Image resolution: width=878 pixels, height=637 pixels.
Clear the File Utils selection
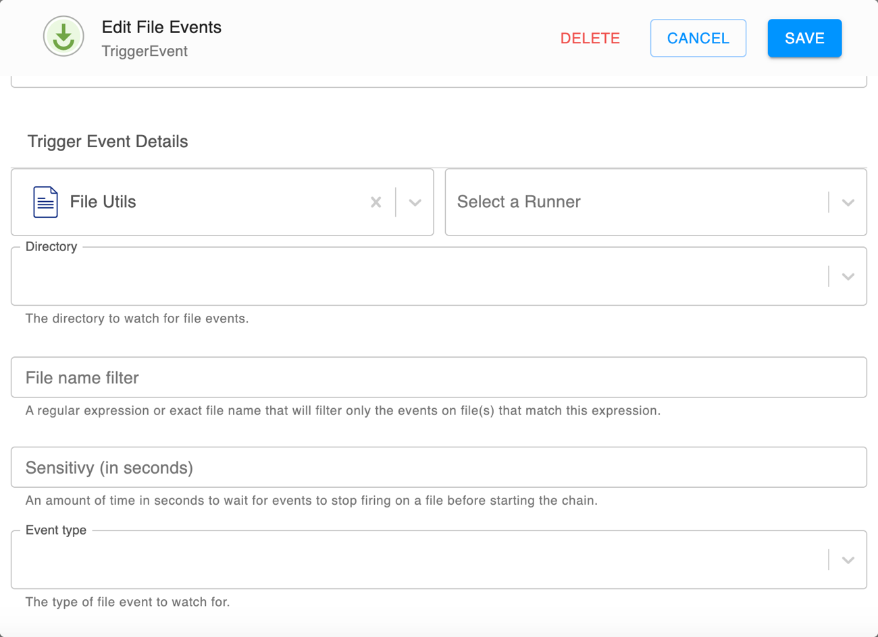click(x=376, y=202)
